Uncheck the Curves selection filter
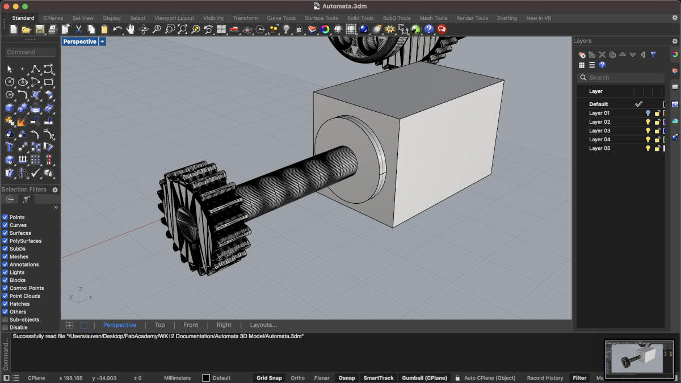 5,225
